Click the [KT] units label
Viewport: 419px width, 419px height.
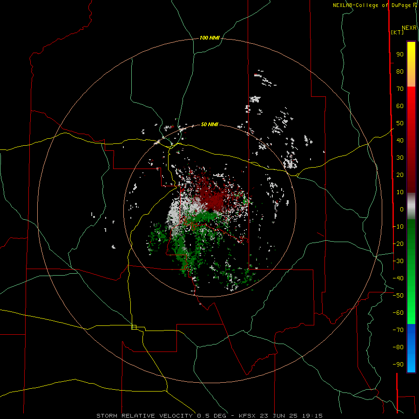(x=398, y=32)
